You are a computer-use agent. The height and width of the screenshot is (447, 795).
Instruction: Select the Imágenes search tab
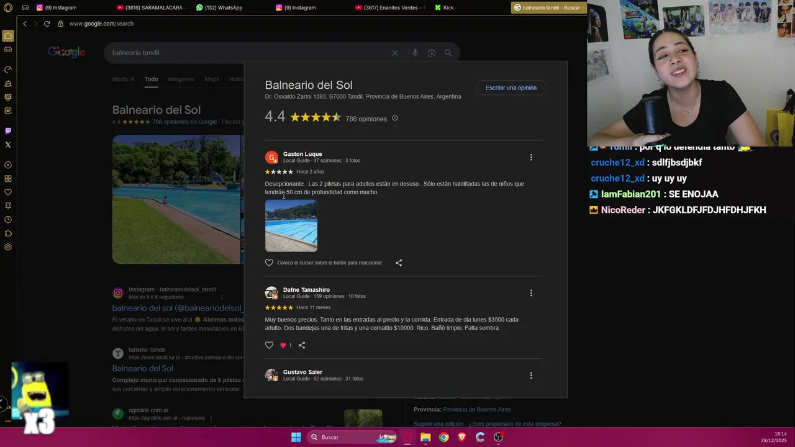181,79
